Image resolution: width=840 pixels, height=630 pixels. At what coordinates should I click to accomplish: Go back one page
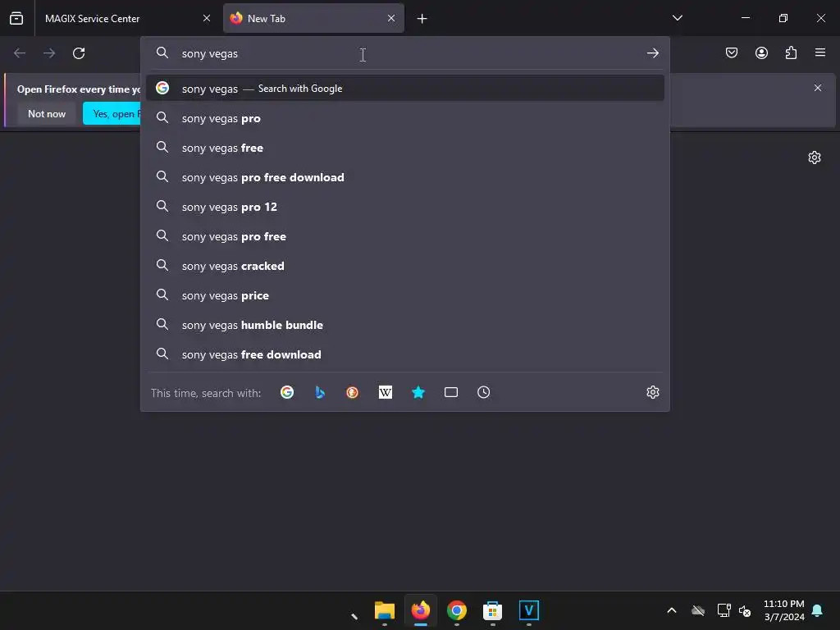(20, 53)
